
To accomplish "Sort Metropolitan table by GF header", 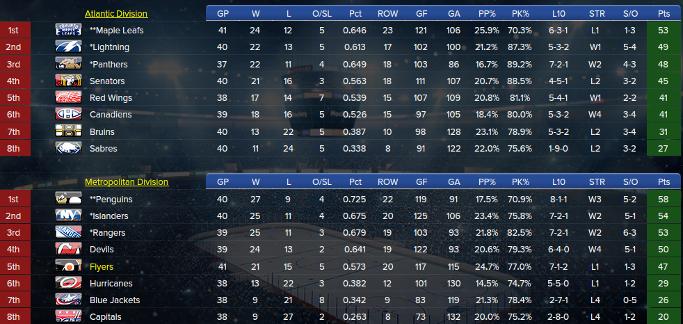I will [421, 182].
